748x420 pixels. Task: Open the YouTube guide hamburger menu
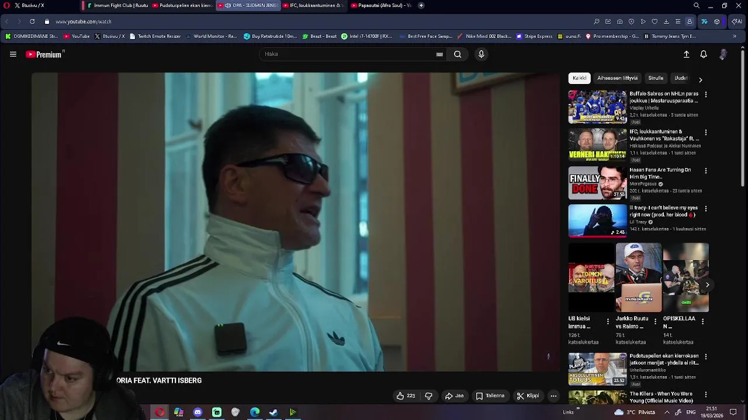click(13, 54)
